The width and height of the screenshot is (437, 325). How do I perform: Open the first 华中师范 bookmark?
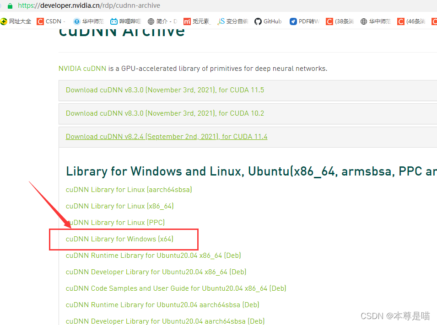tap(88, 21)
